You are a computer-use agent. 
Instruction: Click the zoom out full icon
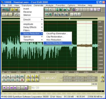[37, 76]
